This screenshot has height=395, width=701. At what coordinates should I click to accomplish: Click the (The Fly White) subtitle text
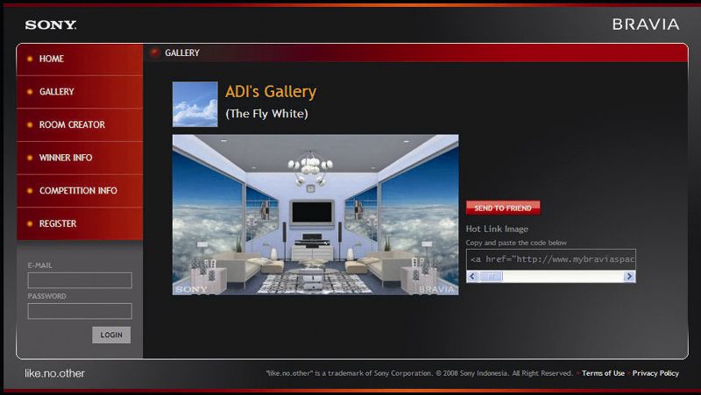point(267,114)
